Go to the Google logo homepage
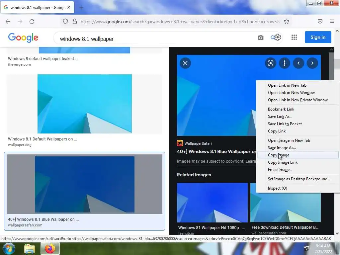The width and height of the screenshot is (340, 255). click(x=23, y=38)
